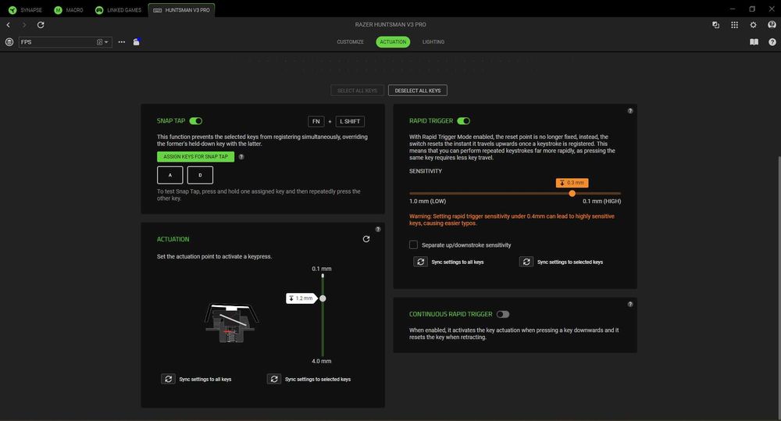Click the 1.2 mm actuation value label
Screen dimensions: 781x421
pyautogui.click(x=301, y=298)
